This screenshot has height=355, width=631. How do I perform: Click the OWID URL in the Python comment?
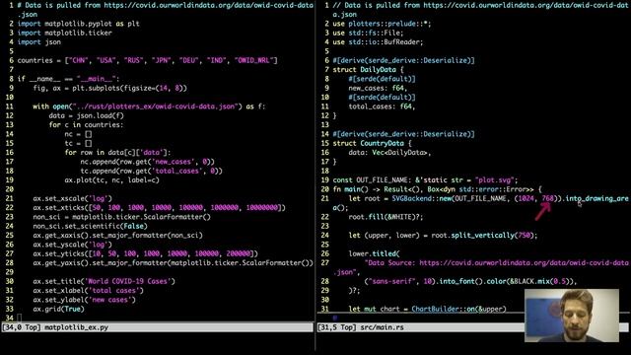[x=165, y=10]
